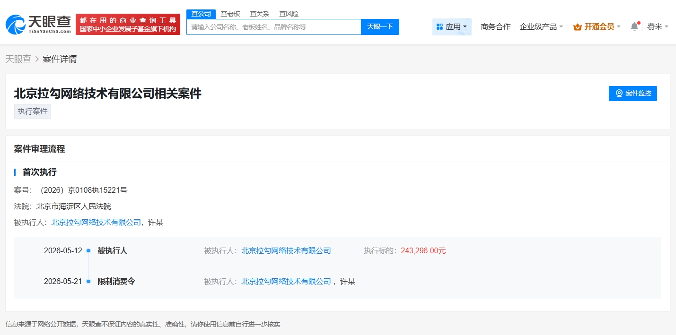Open the company link in the 2026-05-21 row
This screenshot has height=335, width=676.
pos(286,282)
